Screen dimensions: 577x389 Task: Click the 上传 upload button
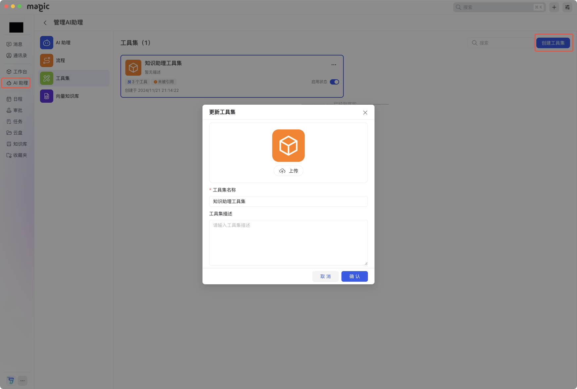(x=288, y=171)
